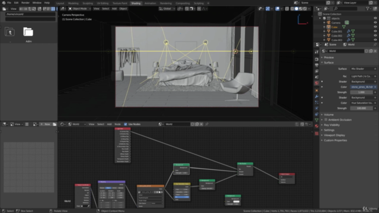The width and height of the screenshot is (379, 213).
Task: Open the Texture properties tab icon
Action: point(317,133)
